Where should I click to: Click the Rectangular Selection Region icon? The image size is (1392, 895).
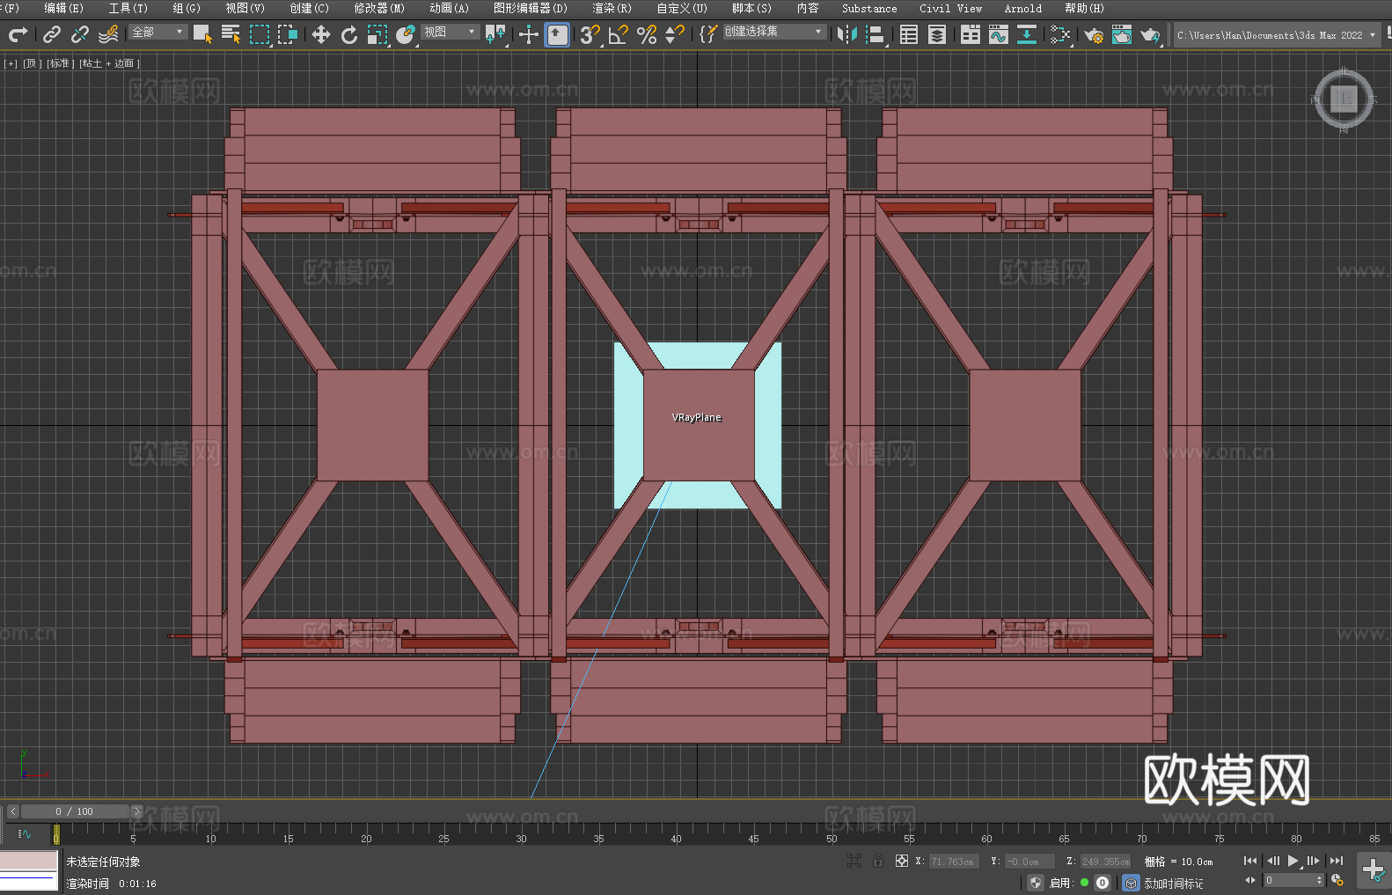click(259, 34)
